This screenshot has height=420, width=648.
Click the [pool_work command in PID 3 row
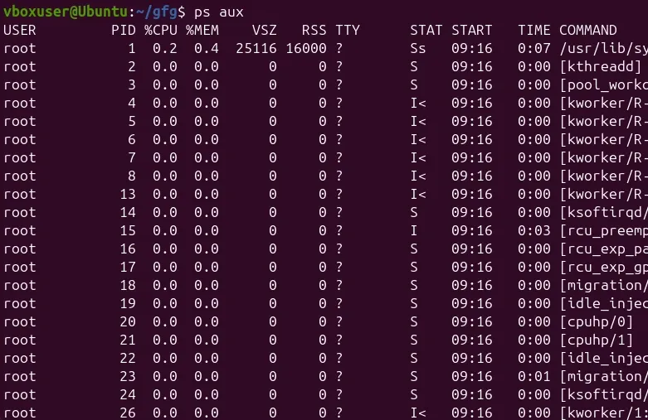[x=604, y=85]
